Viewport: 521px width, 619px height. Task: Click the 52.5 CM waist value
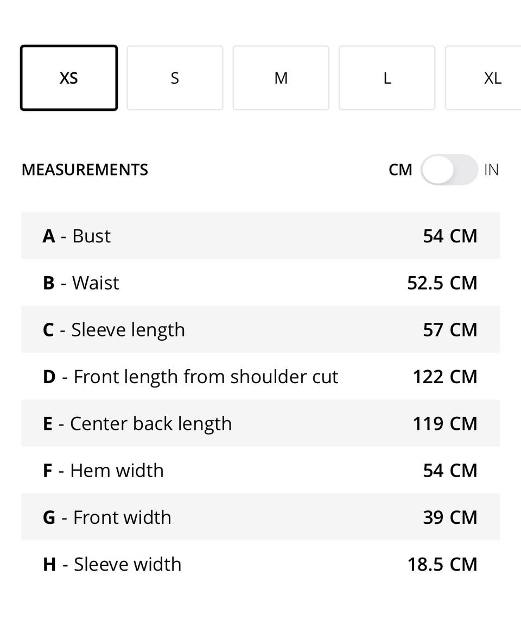[x=442, y=283]
